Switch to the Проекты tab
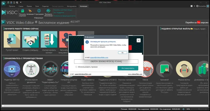This screenshot has height=111, width=210. 12,6
